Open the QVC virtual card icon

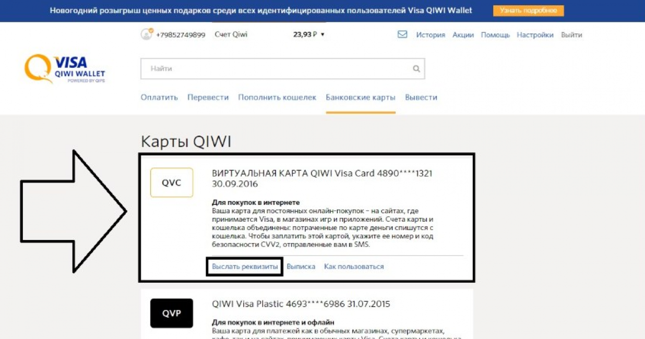(172, 183)
